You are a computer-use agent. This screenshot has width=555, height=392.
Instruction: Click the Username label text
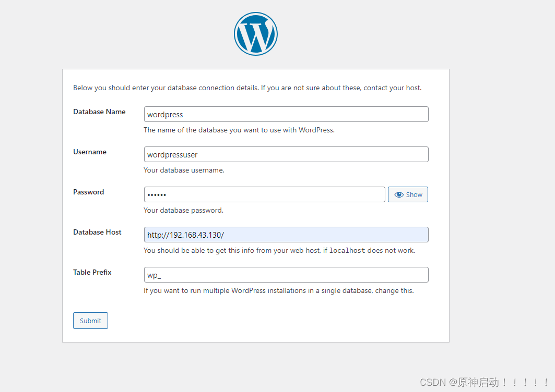(x=89, y=152)
